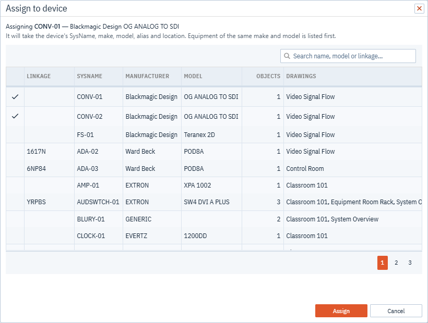Click the search magnifier icon

coord(287,56)
